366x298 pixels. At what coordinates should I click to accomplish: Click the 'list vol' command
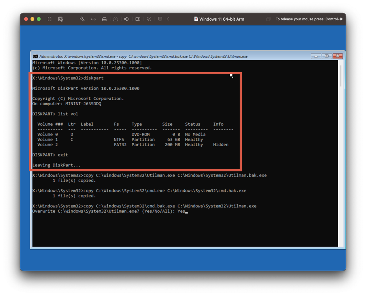click(x=68, y=114)
